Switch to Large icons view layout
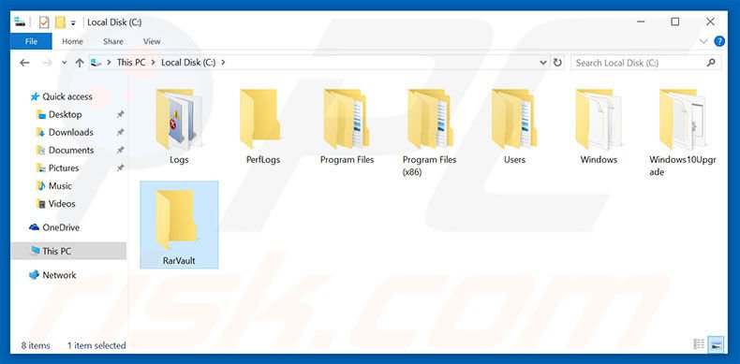Image resolution: width=740 pixels, height=364 pixels. coord(717,345)
